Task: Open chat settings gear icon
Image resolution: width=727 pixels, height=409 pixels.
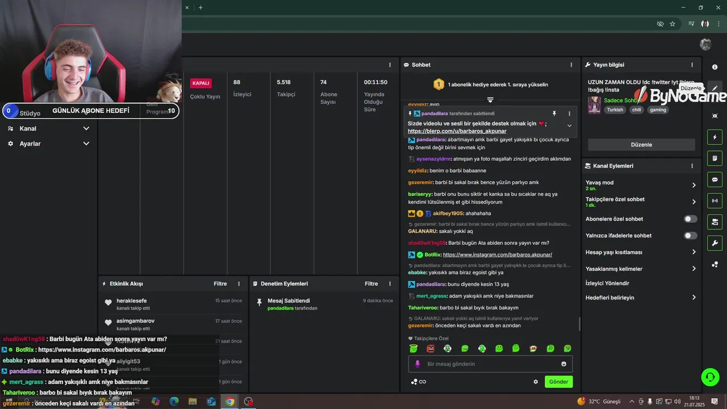Action: [536, 382]
